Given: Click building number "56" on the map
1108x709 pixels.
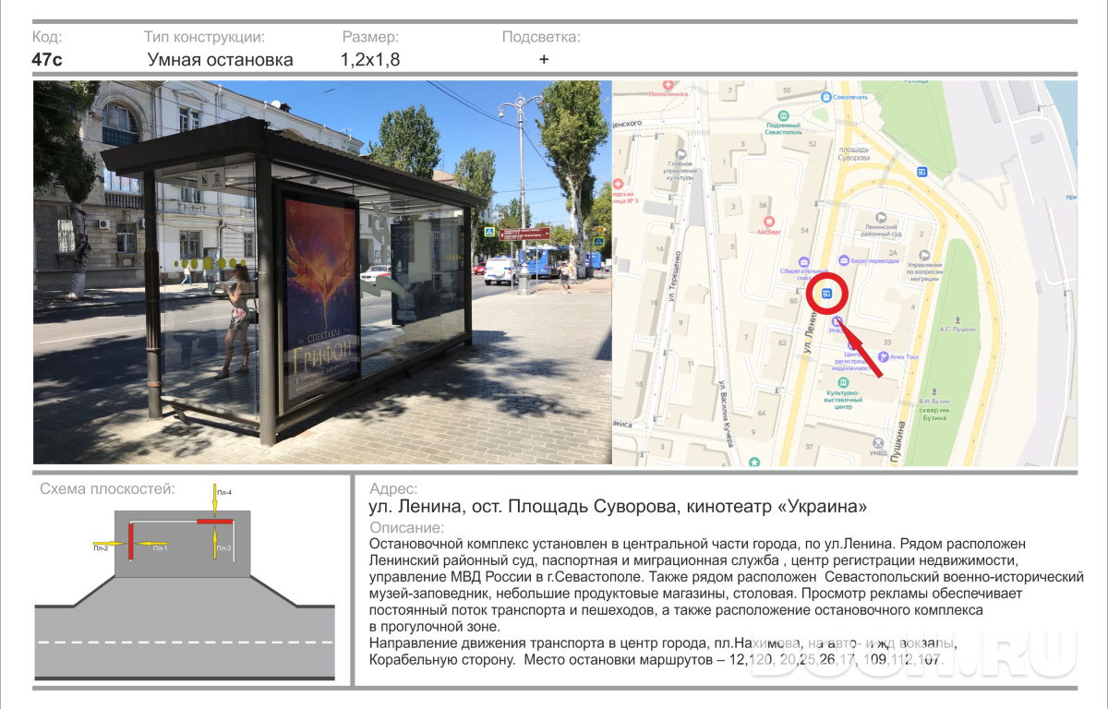Looking at the screenshot, I should coord(763,205).
